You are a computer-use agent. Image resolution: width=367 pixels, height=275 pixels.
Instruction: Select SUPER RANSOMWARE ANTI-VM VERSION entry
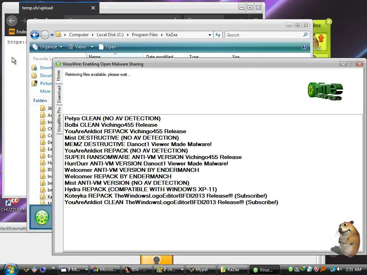(x=153, y=157)
